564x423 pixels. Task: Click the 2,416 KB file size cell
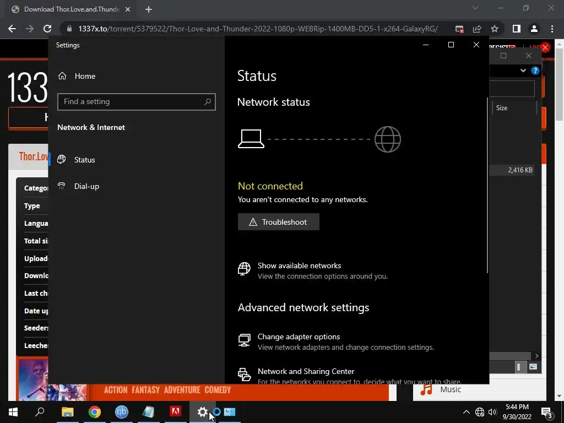520,170
